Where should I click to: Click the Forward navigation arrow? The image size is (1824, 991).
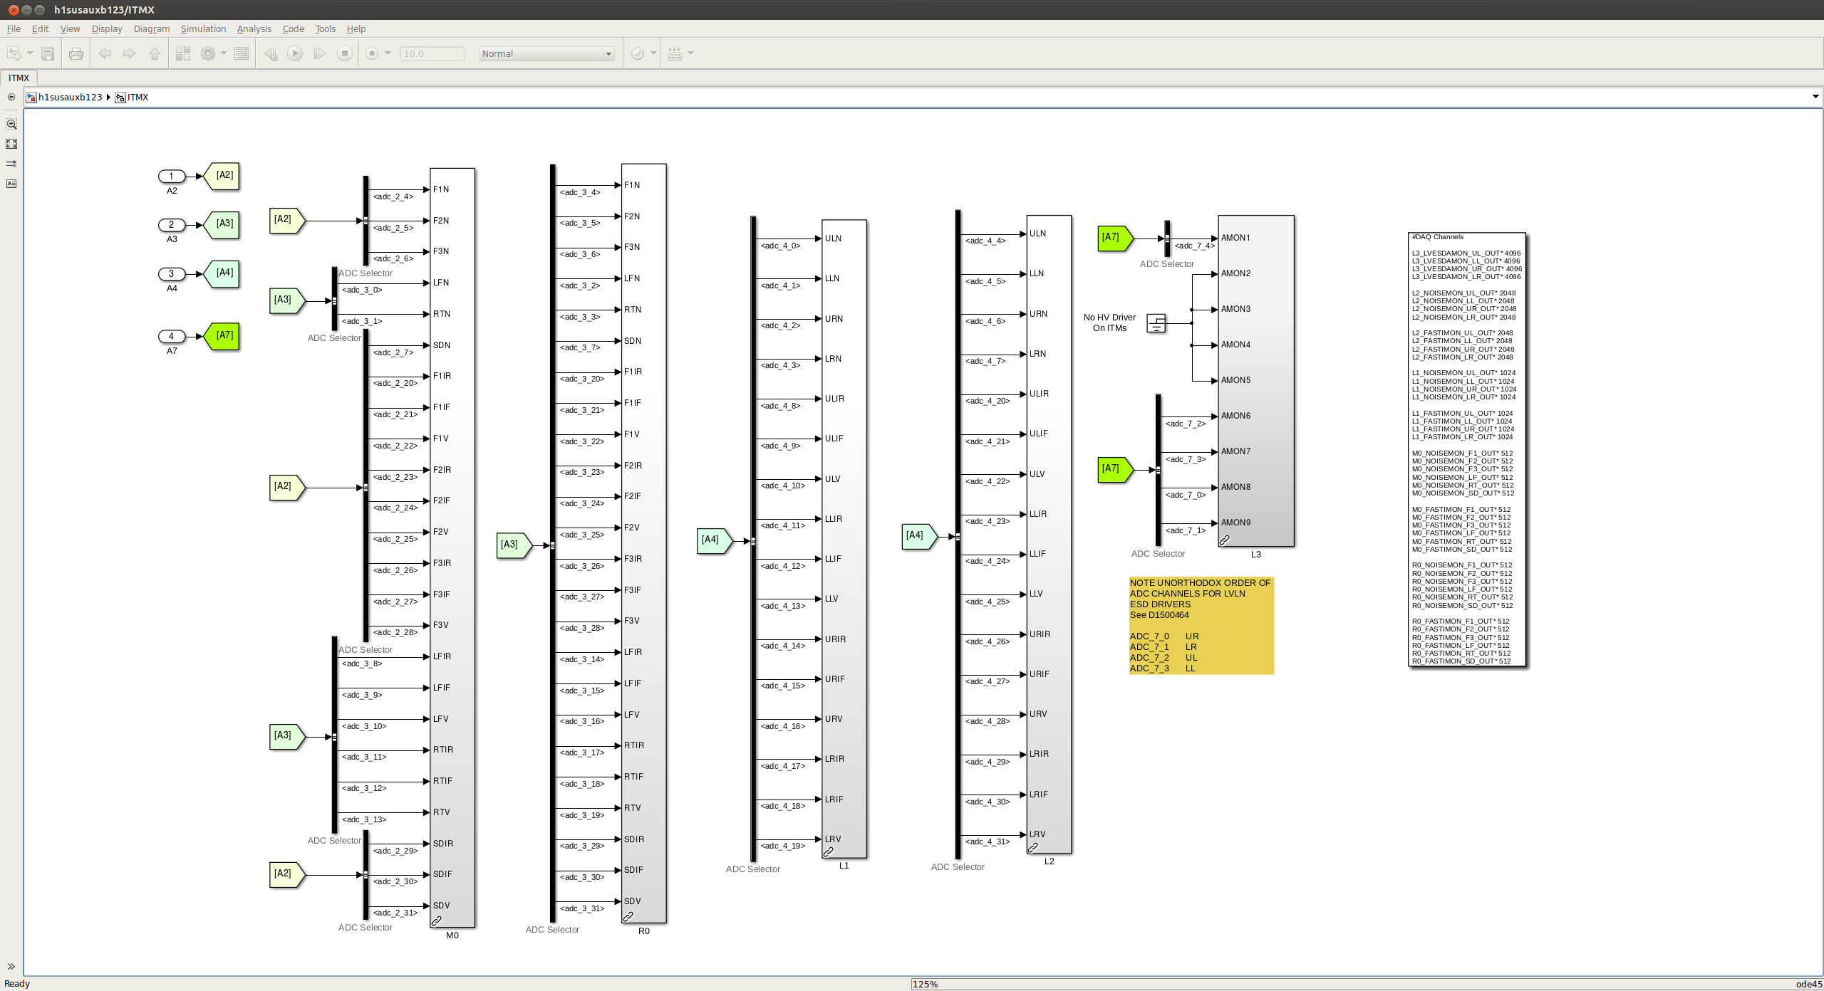pos(129,53)
